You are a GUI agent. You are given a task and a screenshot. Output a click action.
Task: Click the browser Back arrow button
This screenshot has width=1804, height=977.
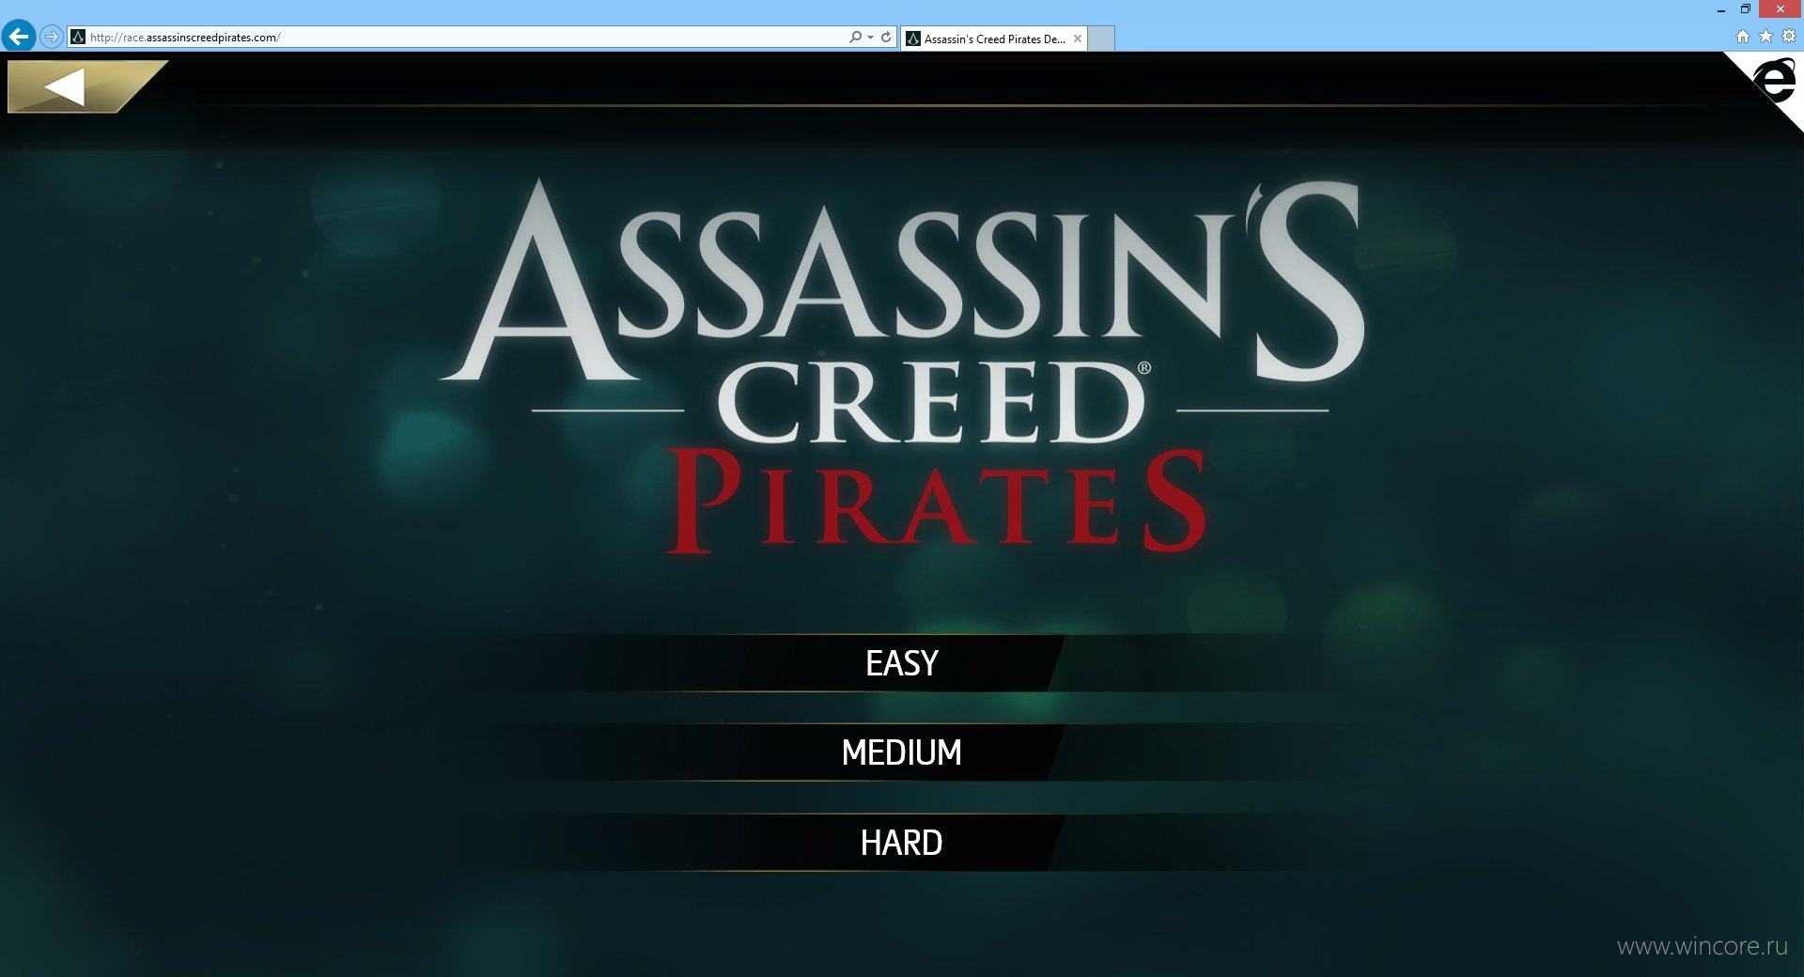click(x=19, y=37)
